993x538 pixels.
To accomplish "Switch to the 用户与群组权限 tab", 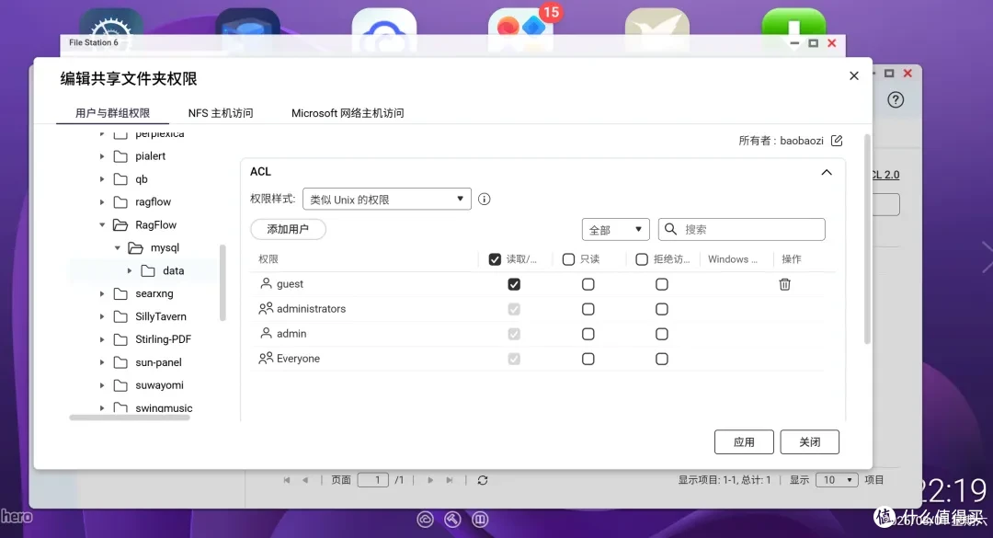I will pyautogui.click(x=113, y=113).
